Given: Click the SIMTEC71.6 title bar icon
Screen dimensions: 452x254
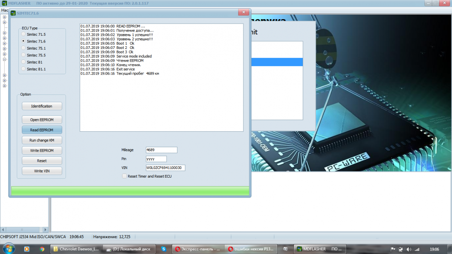Looking at the screenshot, I should pyautogui.click(x=13, y=13).
